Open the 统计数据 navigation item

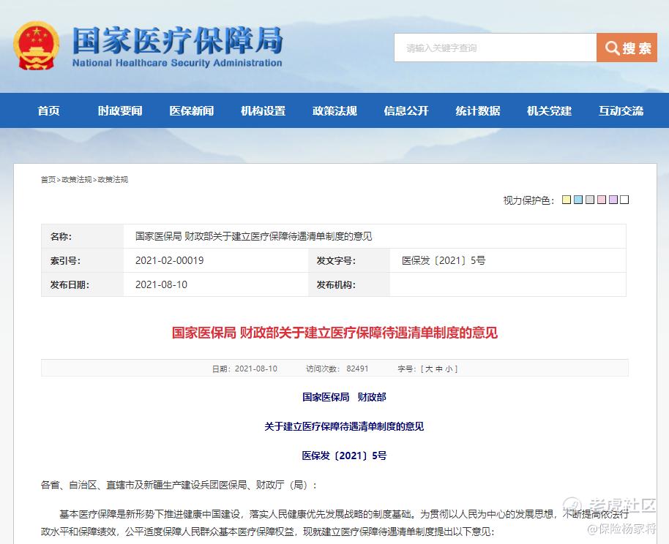478,111
